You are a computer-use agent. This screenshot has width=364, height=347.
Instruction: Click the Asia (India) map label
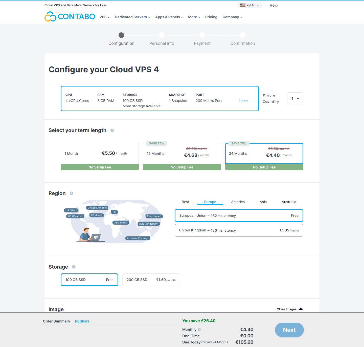(121, 223)
